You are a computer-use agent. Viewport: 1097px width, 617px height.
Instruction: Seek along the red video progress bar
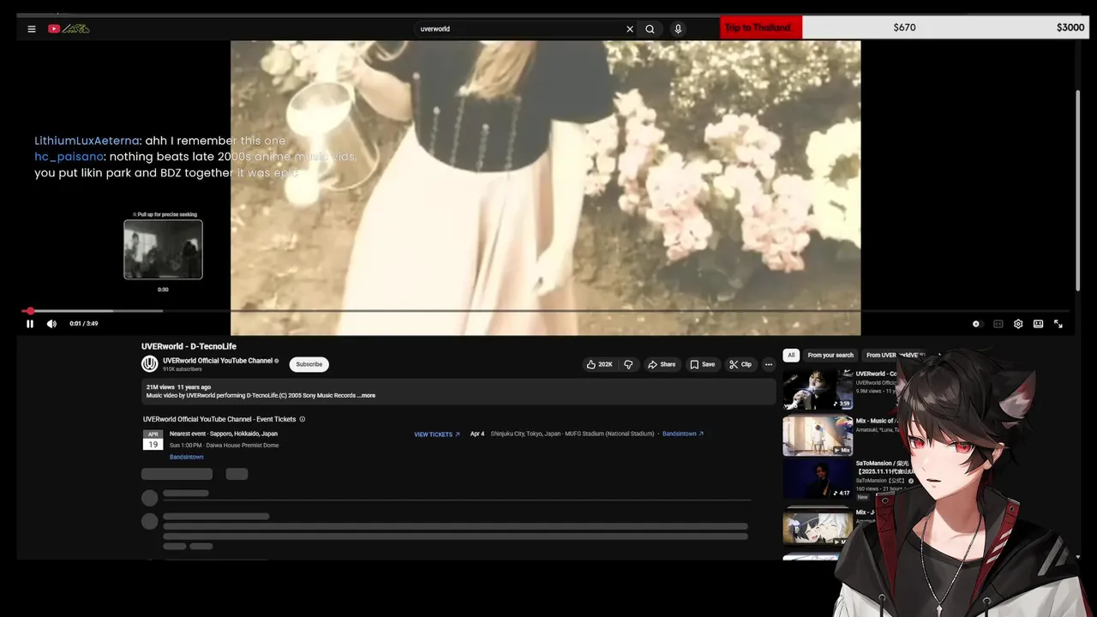(x=545, y=311)
